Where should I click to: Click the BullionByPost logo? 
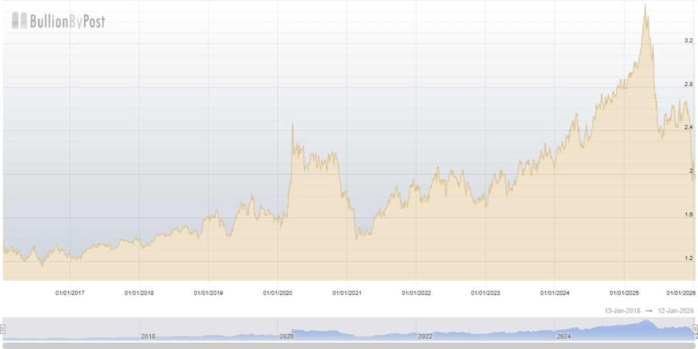(59, 21)
